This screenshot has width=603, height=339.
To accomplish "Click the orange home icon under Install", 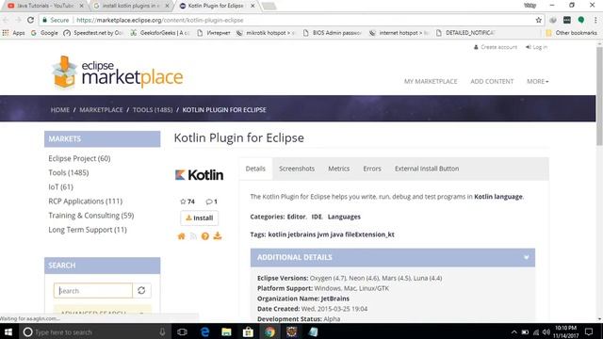I will click(181, 236).
